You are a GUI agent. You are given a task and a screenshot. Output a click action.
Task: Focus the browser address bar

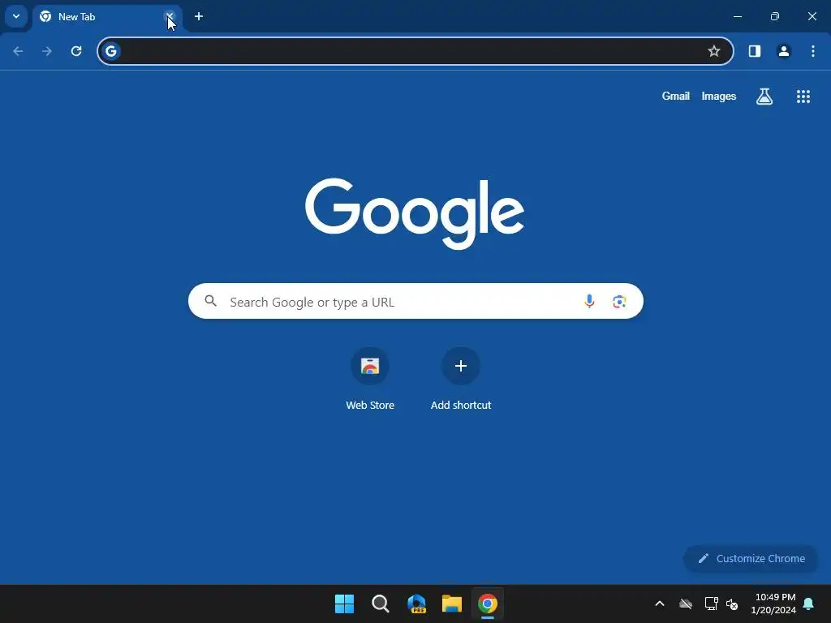tap(415, 51)
